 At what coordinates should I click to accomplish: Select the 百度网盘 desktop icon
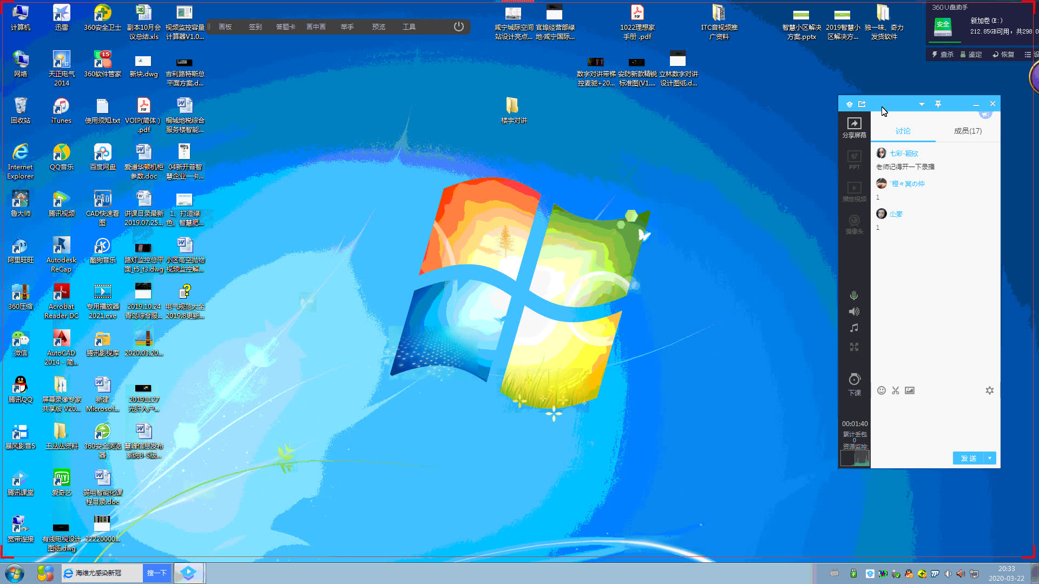(x=102, y=157)
